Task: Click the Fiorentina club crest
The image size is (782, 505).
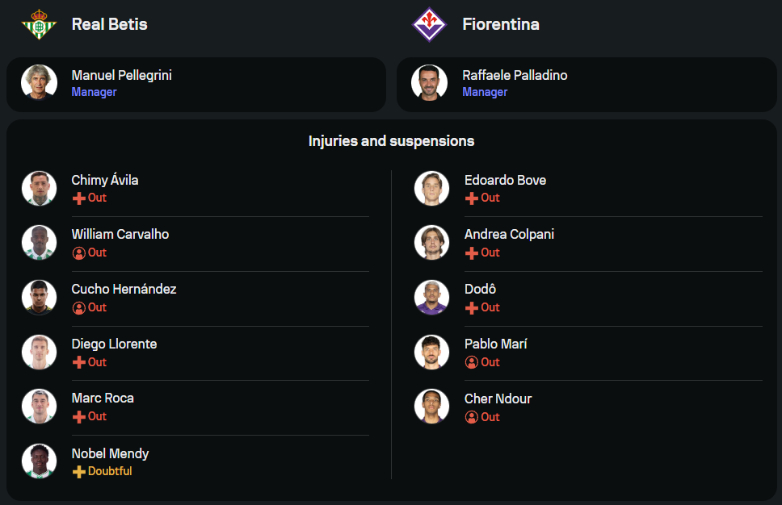Action: (x=429, y=24)
